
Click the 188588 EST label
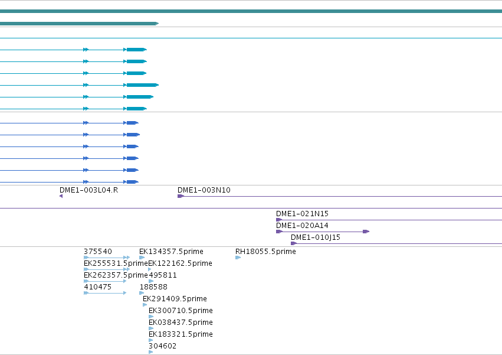(153, 286)
